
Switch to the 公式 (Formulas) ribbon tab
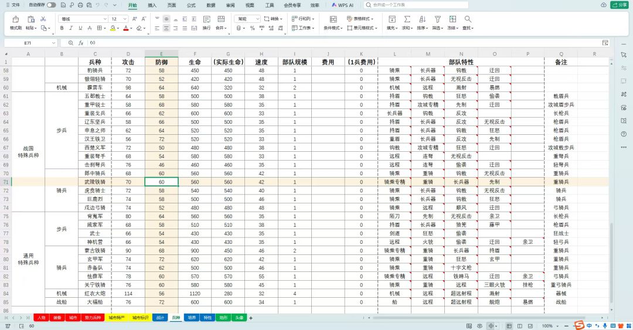[x=191, y=5]
